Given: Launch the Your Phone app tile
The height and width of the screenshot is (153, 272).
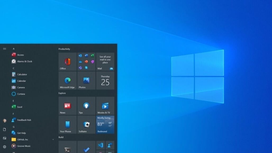Looking at the screenshot, I should tap(67, 124).
